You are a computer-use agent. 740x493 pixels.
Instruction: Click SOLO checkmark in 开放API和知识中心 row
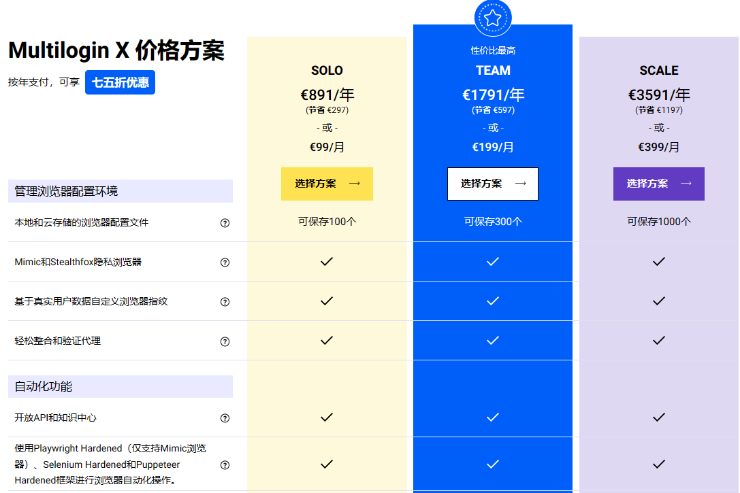point(327,417)
